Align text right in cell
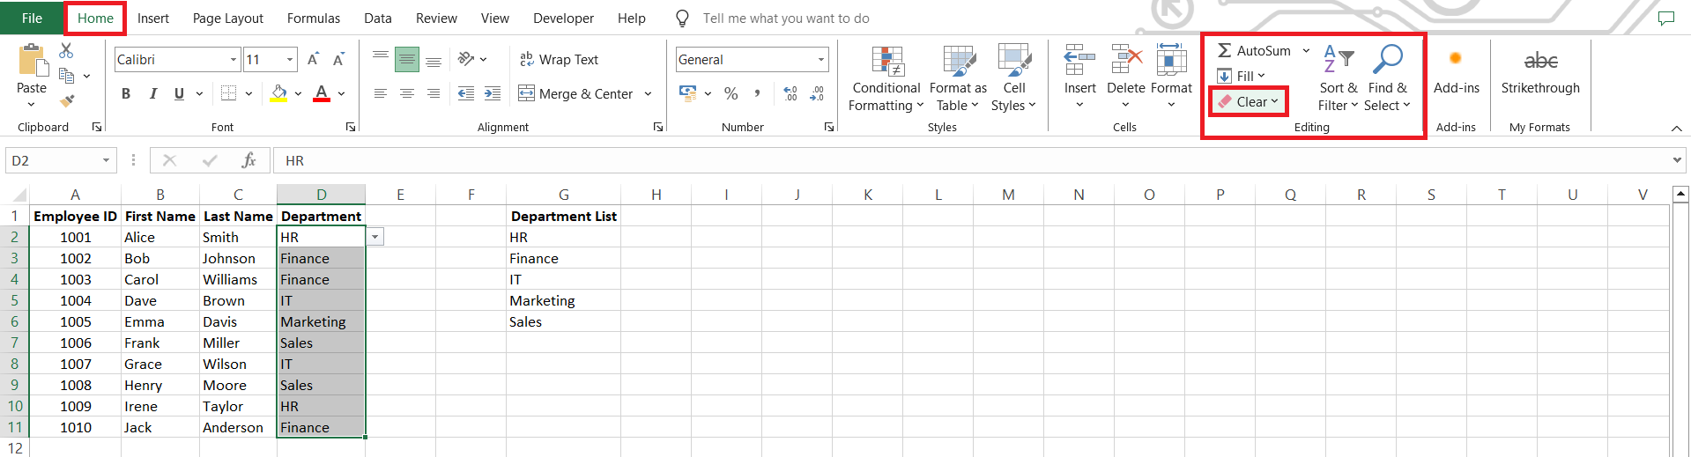The image size is (1691, 457). [434, 93]
